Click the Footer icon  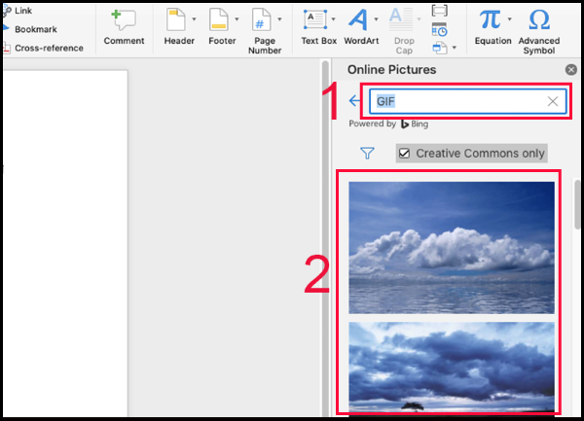click(x=220, y=19)
